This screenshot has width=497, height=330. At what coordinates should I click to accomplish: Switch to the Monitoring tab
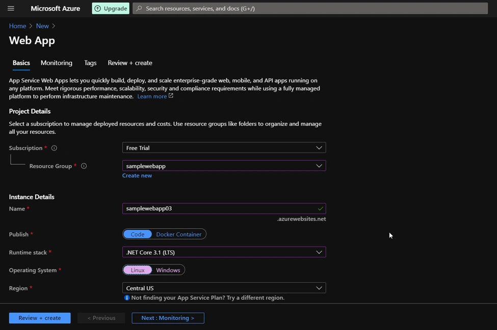pos(57,63)
